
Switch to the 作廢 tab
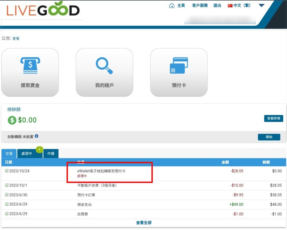coord(51,154)
